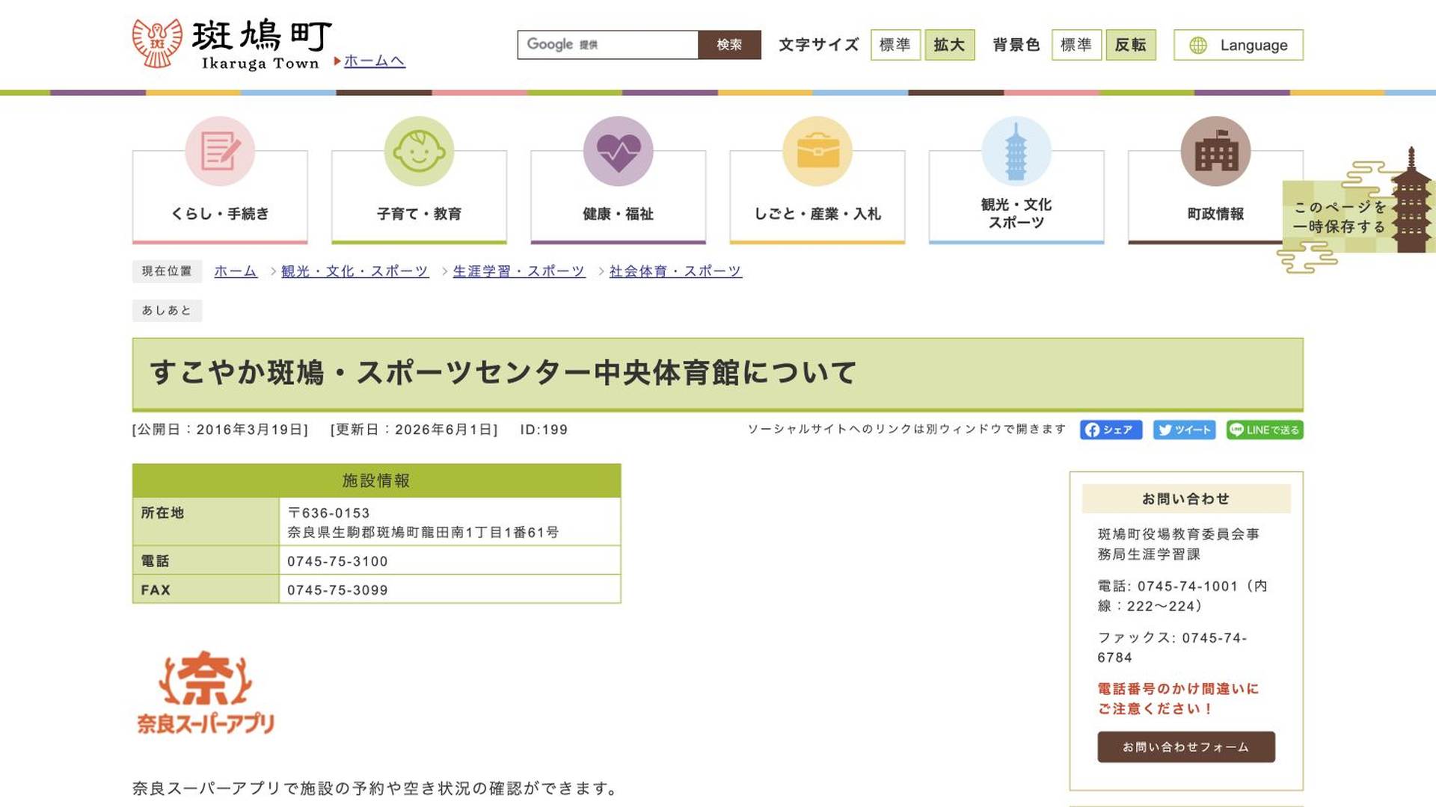Open the しごと・産業・入札 briefcase icon
Screen dimensions: 1436x807
point(817,151)
